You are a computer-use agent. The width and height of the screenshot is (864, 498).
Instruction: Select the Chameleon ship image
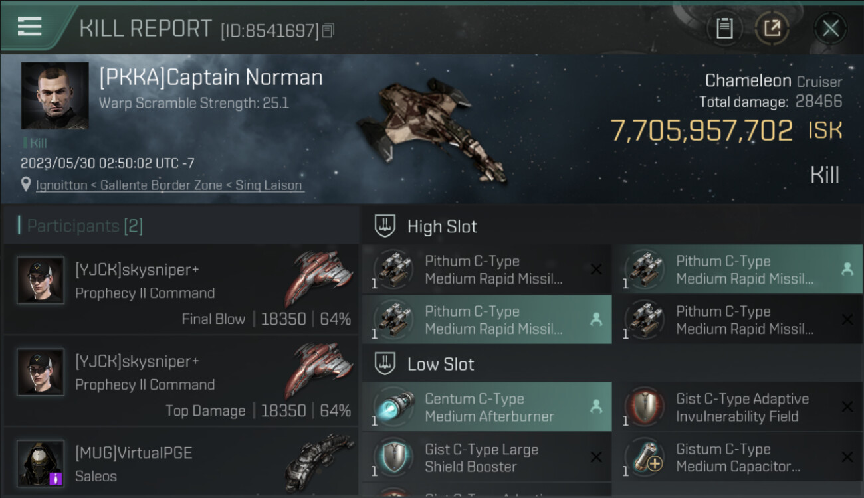click(x=432, y=129)
